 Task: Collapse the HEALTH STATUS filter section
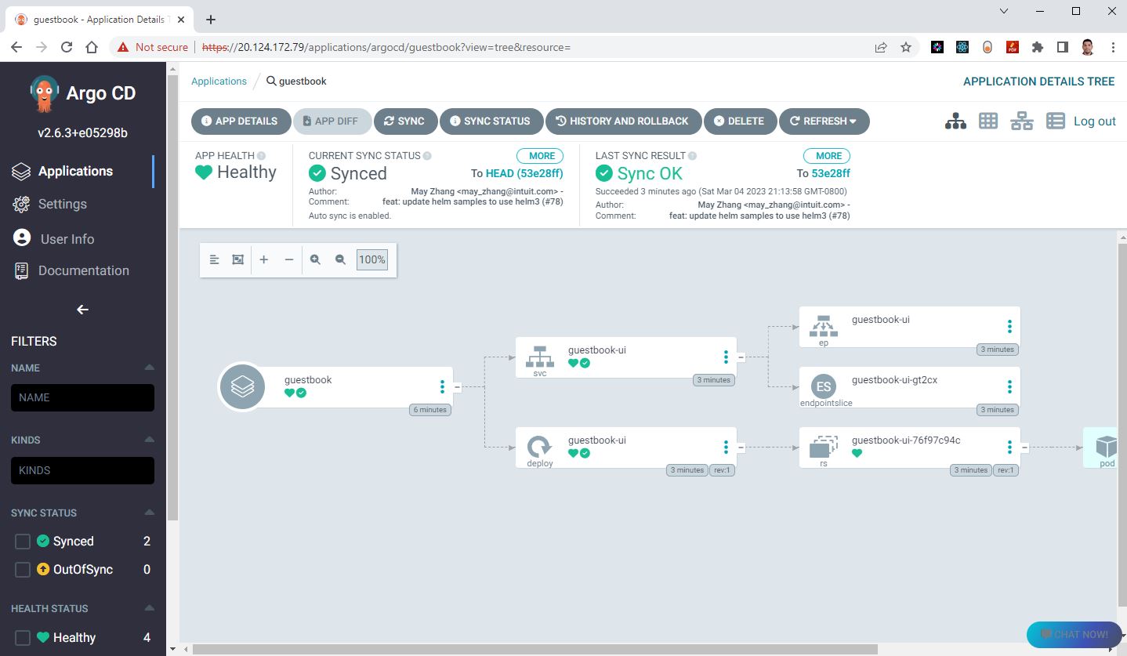click(x=149, y=608)
